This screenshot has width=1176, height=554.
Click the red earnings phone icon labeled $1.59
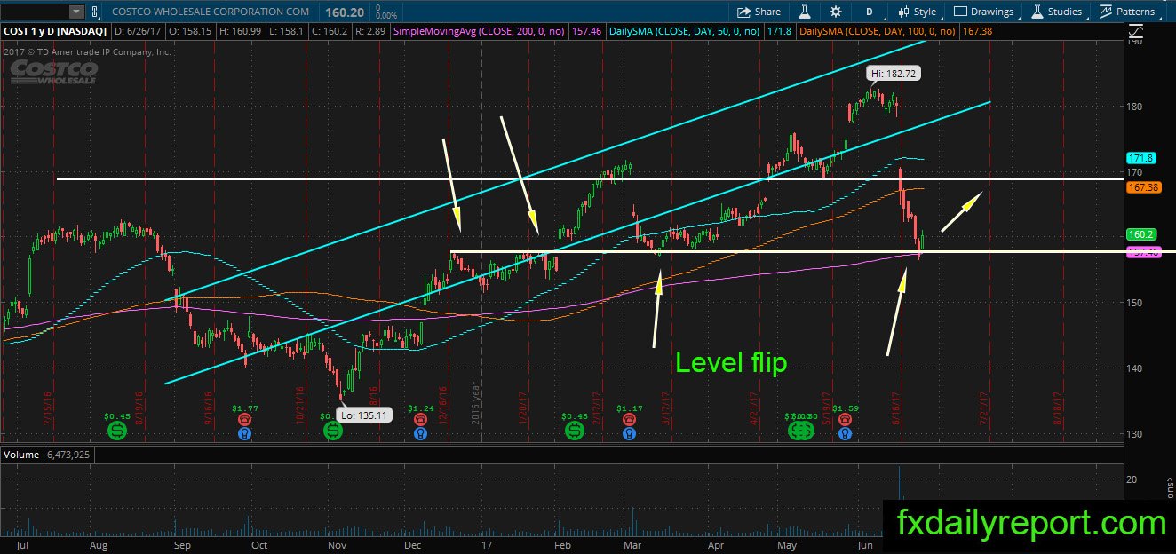(x=845, y=419)
